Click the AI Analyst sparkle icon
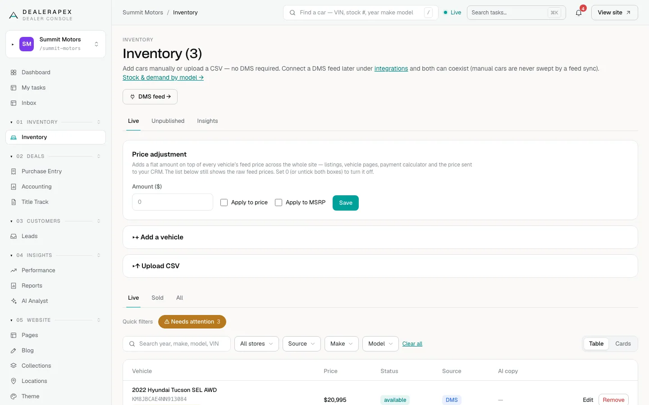 tap(14, 301)
